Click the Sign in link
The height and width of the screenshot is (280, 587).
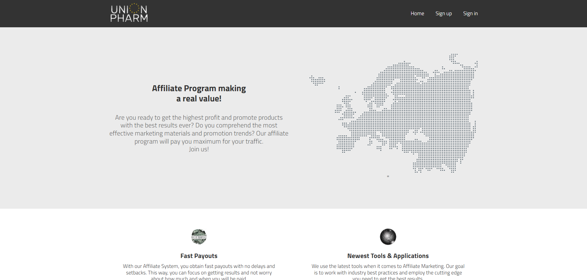(x=470, y=13)
